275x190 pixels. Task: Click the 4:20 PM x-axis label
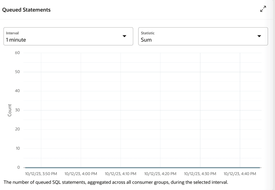tap(160, 174)
